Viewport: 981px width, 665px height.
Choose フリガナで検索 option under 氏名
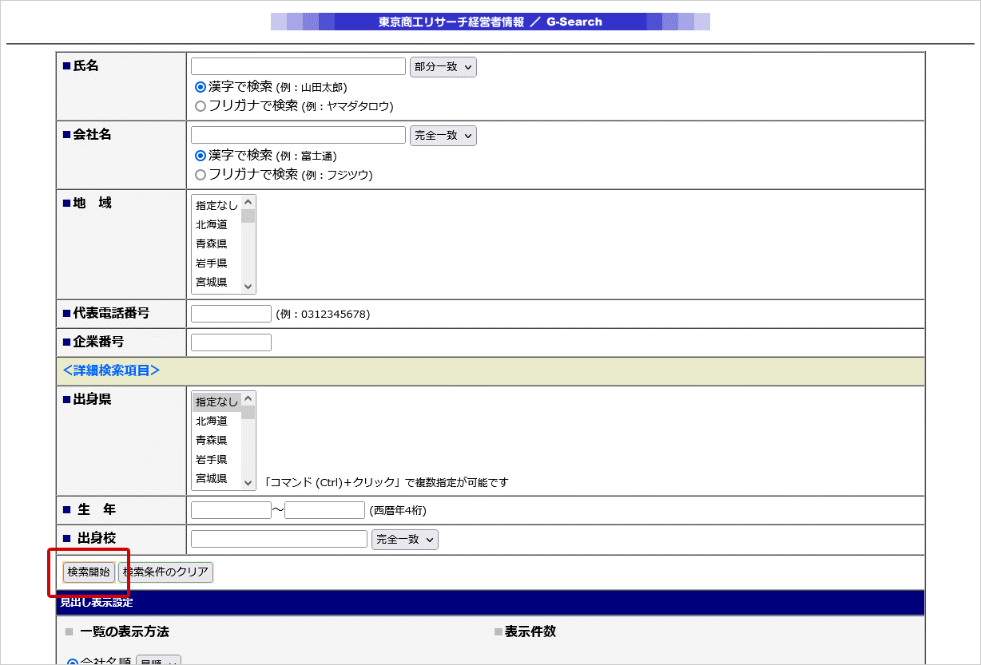pos(201,105)
